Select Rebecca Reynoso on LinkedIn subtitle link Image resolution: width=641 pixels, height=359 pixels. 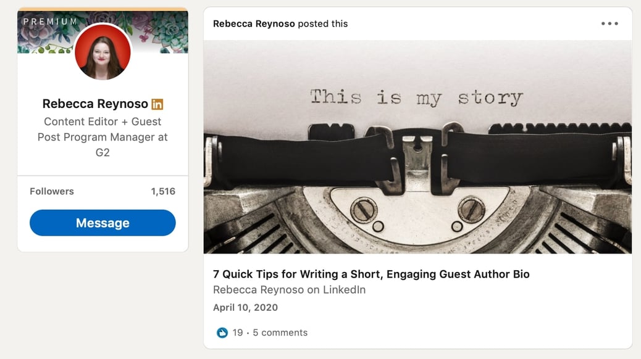[x=289, y=289]
